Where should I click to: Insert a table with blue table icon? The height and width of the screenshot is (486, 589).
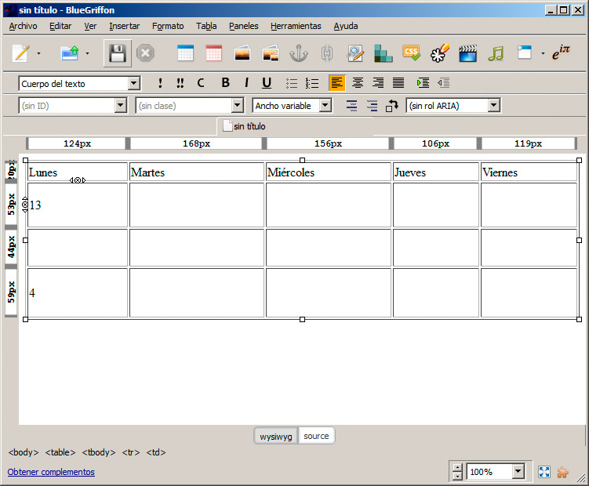pyautogui.click(x=185, y=53)
